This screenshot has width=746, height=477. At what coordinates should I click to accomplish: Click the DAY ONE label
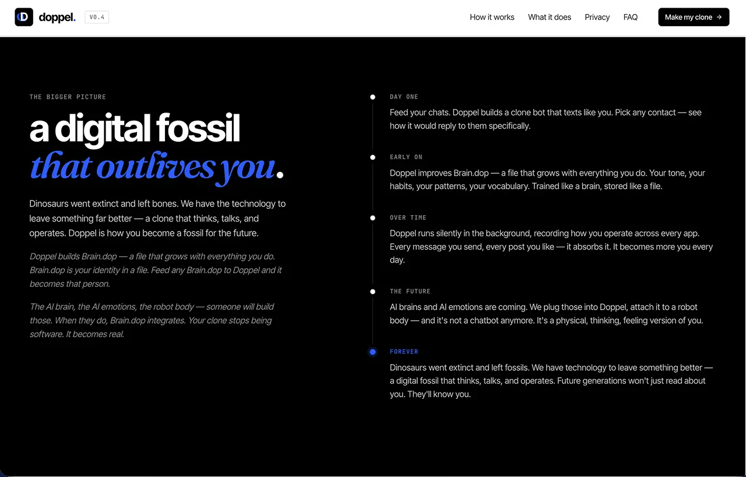(404, 97)
